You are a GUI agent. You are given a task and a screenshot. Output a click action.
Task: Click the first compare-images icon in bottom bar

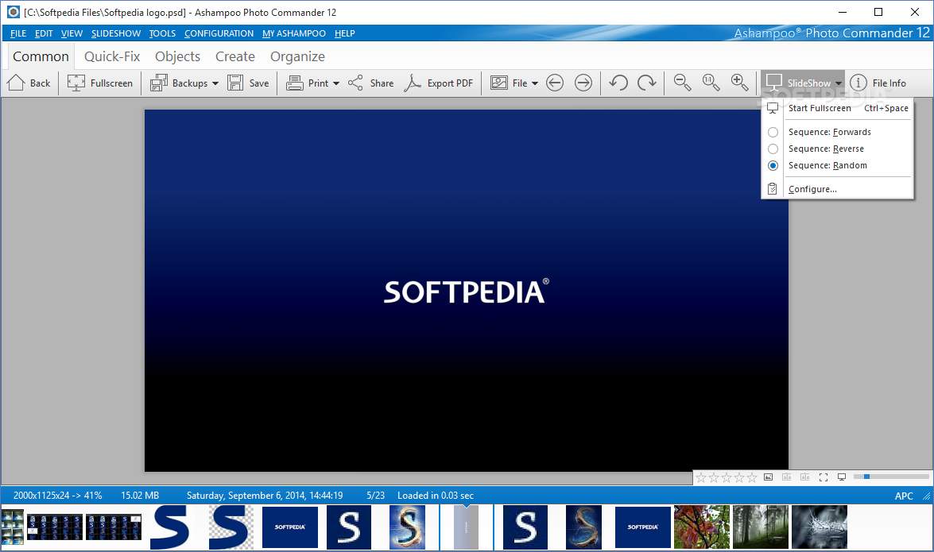point(787,477)
